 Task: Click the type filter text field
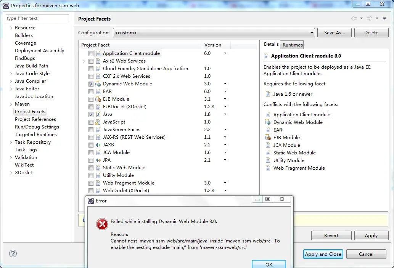tap(37, 18)
